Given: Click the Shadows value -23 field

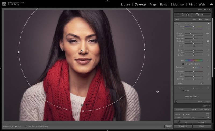Looking at the screenshot, I should pos(207,41).
